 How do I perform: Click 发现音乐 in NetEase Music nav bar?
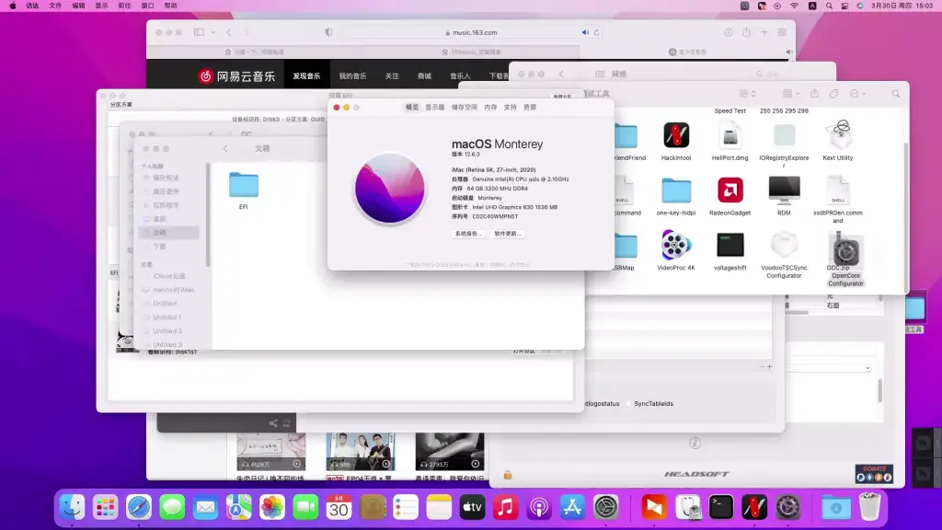coord(307,76)
